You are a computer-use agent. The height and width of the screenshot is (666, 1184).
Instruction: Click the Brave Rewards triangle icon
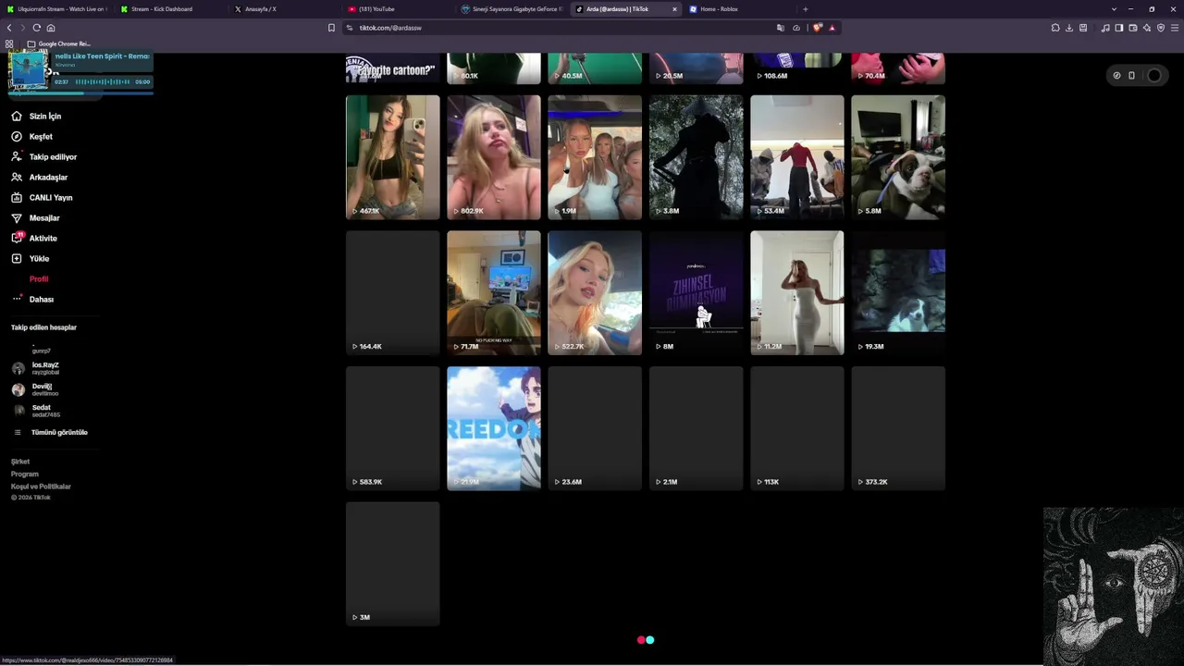832,28
